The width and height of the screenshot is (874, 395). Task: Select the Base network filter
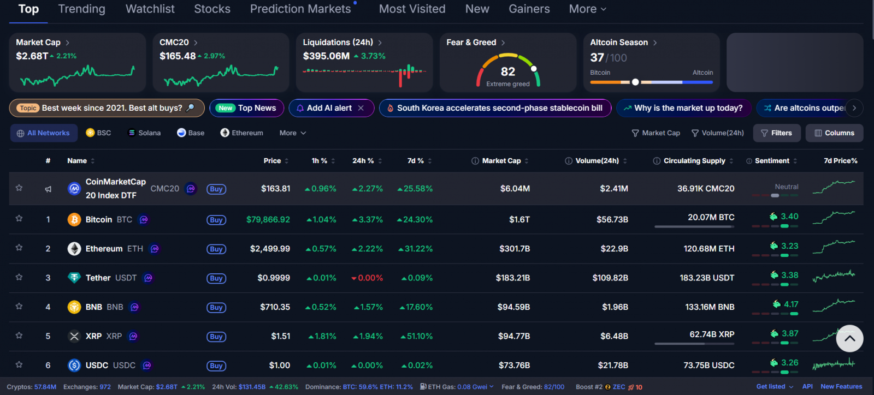(x=191, y=133)
